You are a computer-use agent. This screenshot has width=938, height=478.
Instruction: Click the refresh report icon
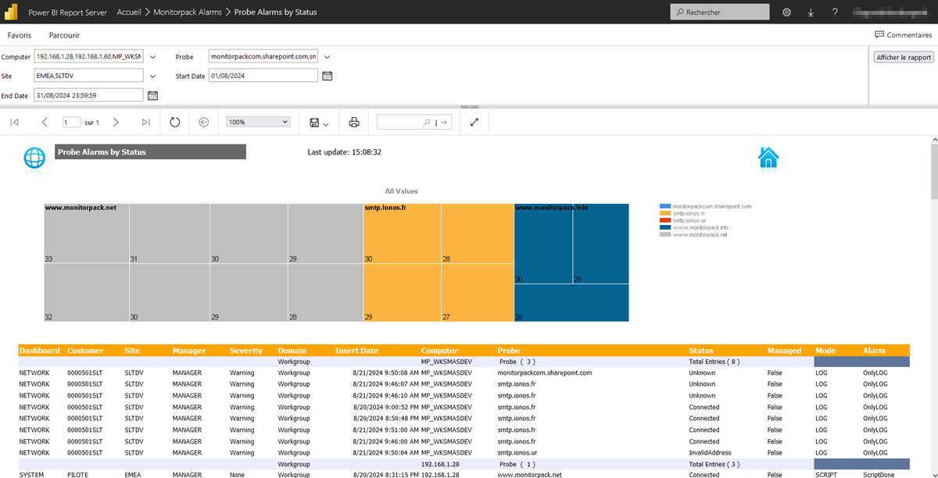174,123
